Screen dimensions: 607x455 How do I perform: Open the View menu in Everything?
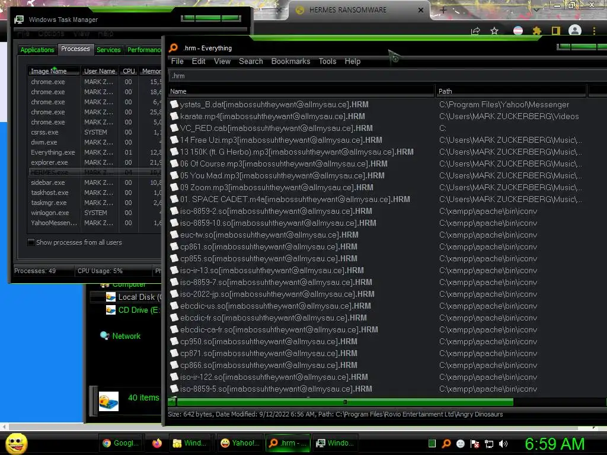222,61
